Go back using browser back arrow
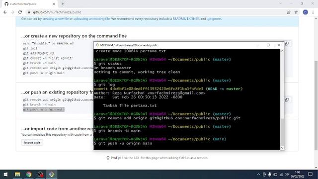The image size is (318, 179). coord(5,12)
